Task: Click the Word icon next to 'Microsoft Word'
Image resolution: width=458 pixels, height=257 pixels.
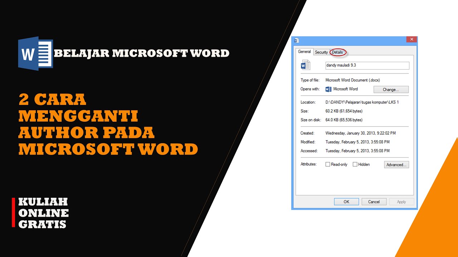Action: coord(328,89)
